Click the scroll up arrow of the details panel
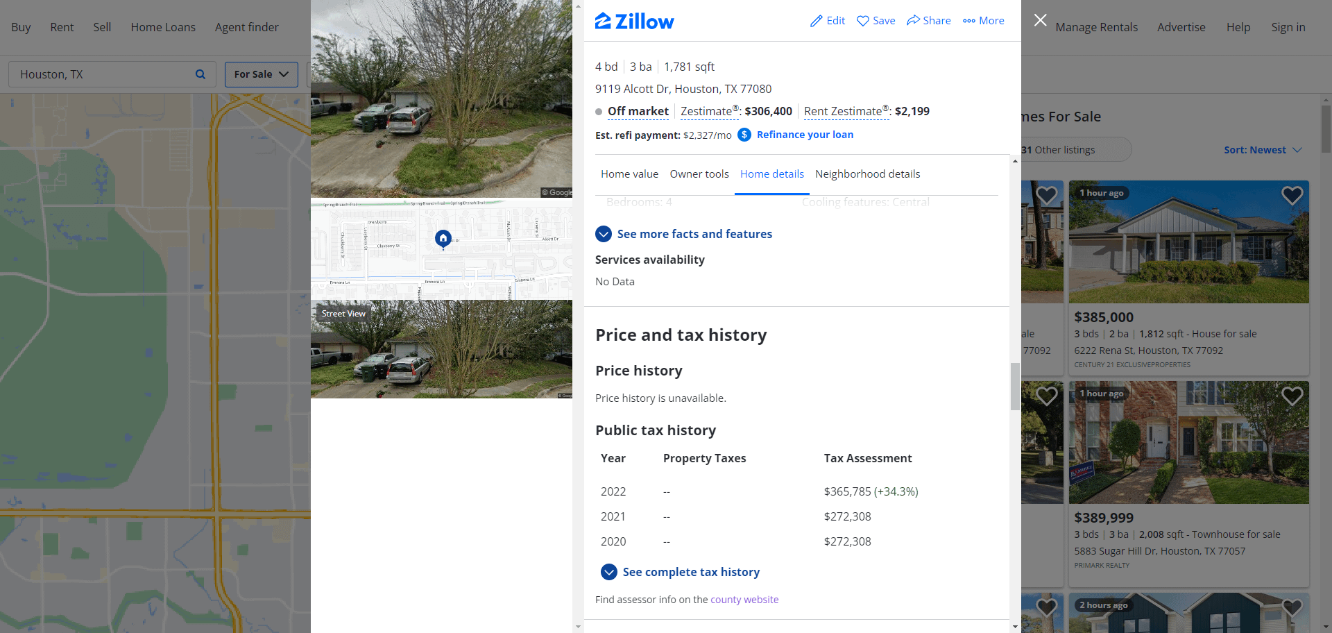This screenshot has width=1332, height=633. point(1015,161)
